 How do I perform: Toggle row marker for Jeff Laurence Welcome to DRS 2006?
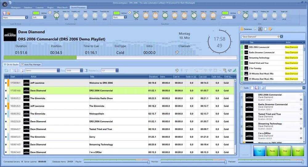(6, 83)
